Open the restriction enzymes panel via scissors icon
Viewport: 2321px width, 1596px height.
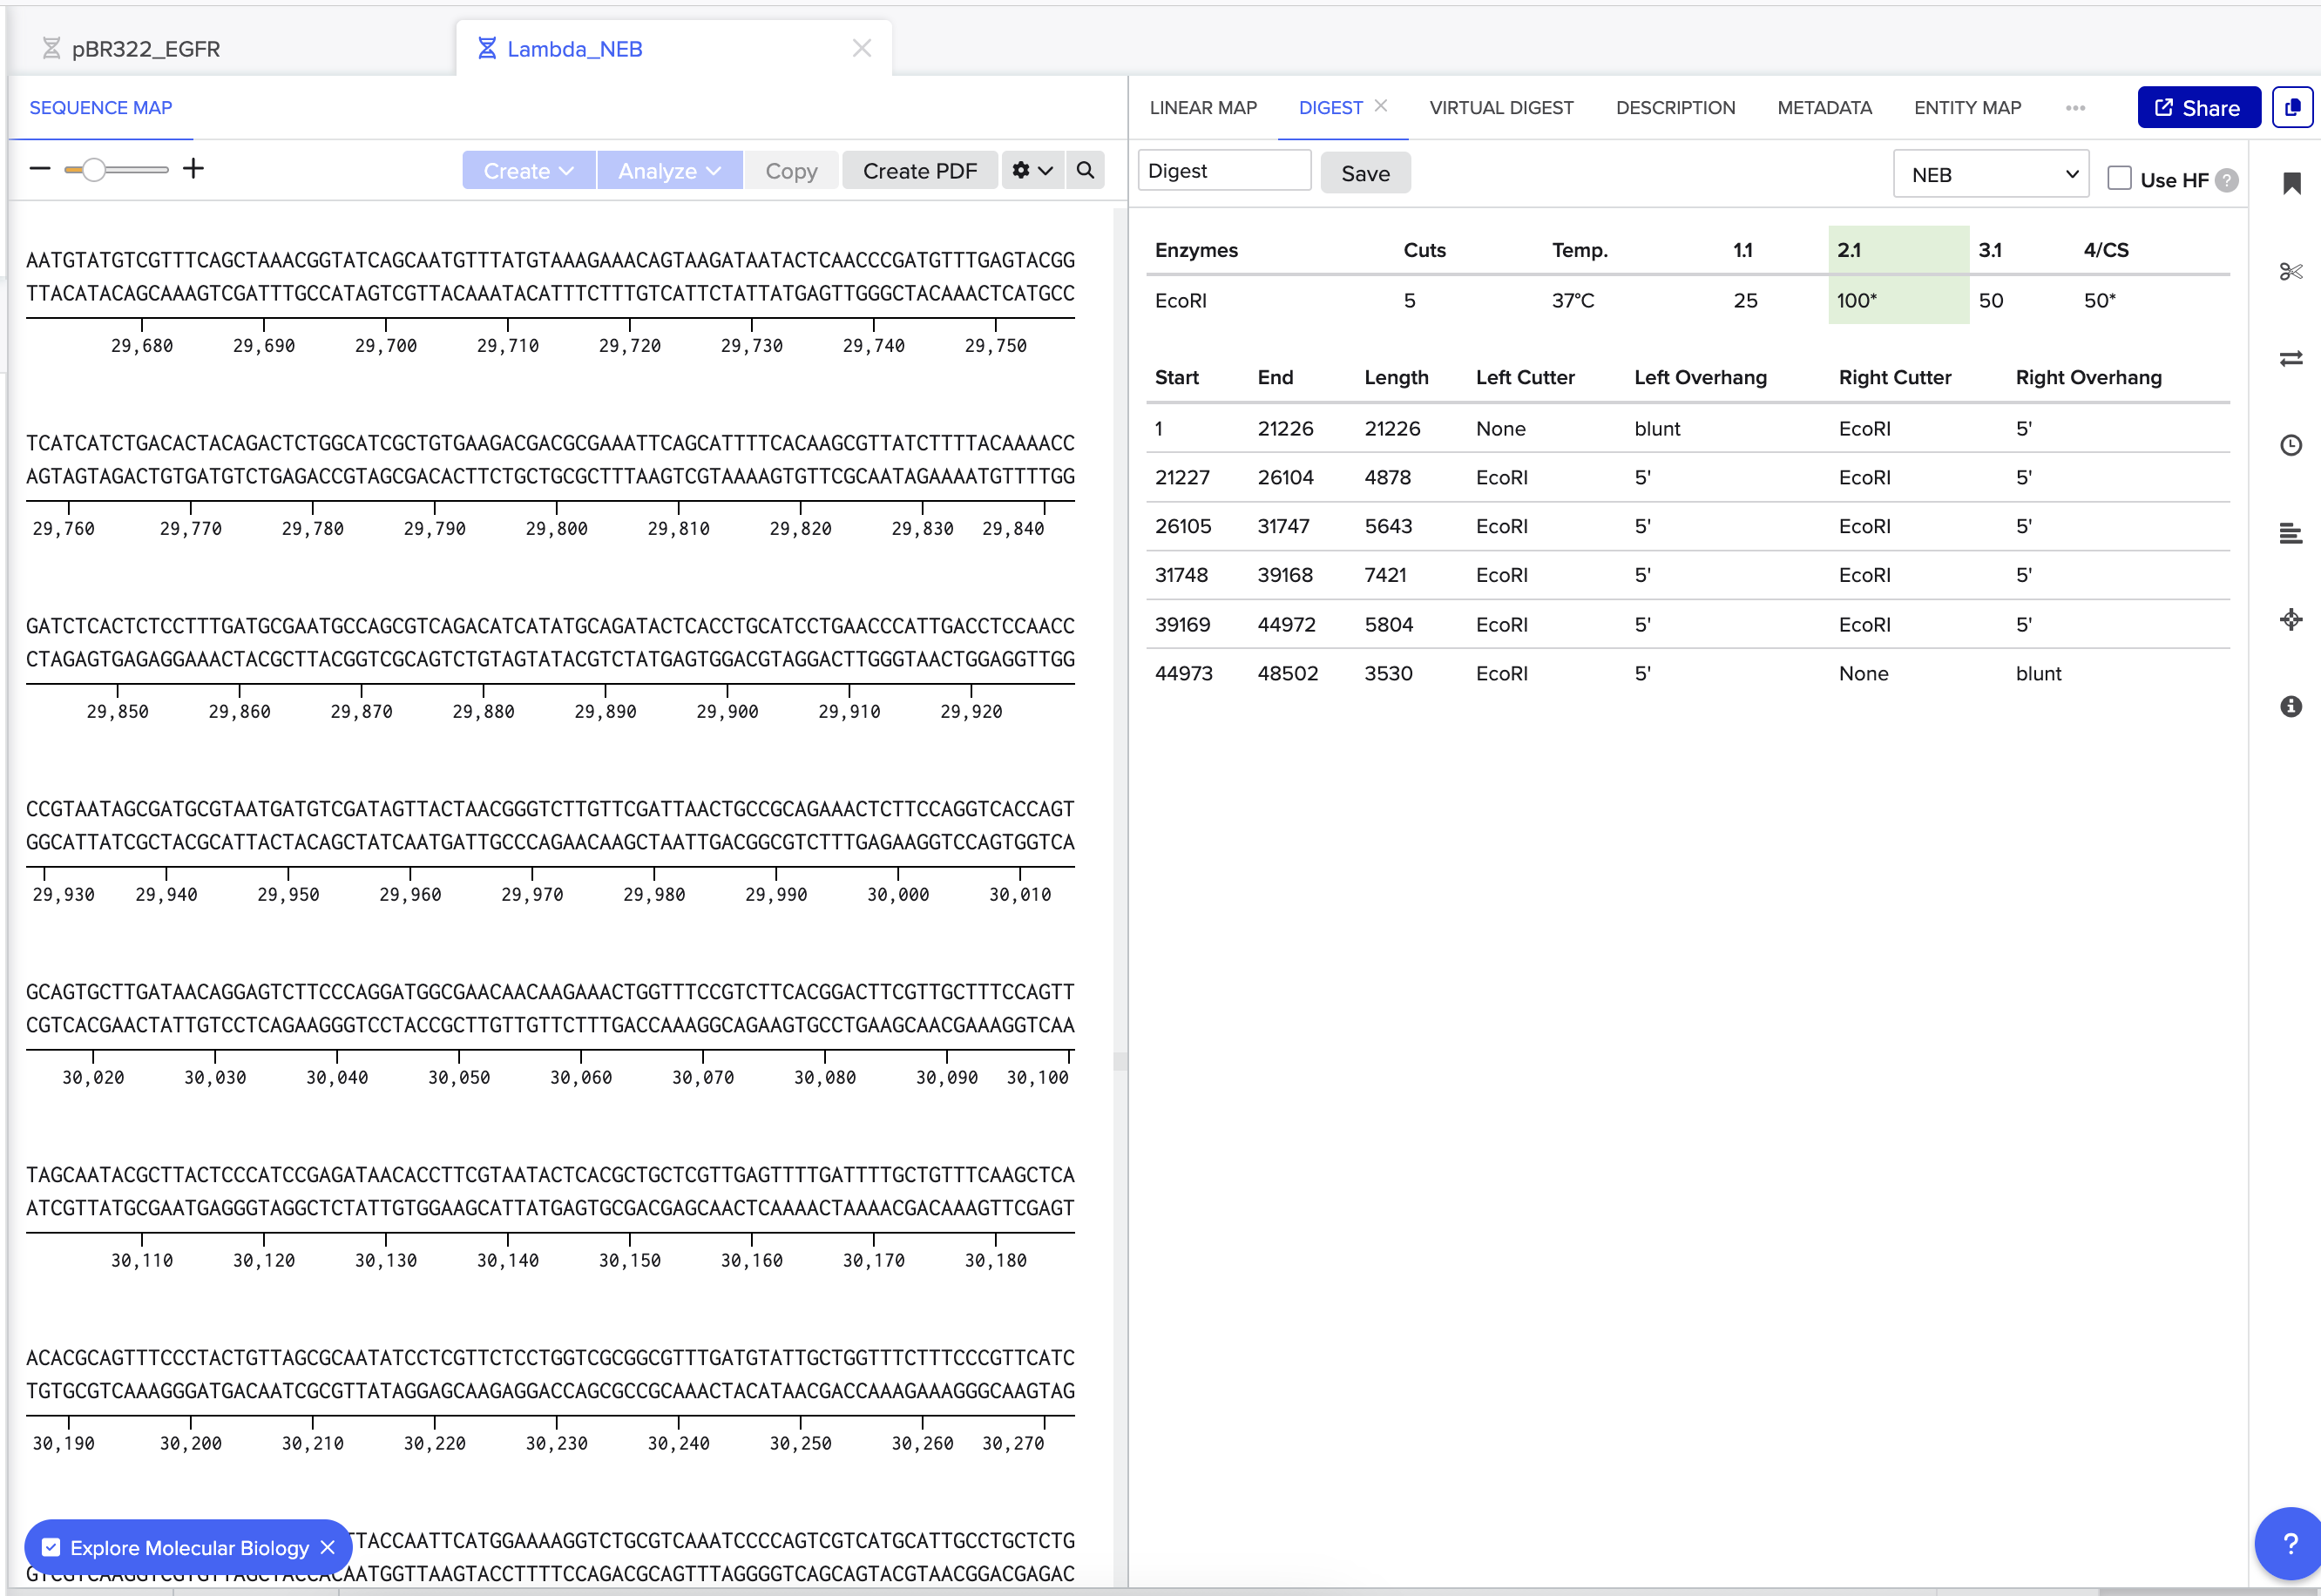pyautogui.click(x=2292, y=271)
